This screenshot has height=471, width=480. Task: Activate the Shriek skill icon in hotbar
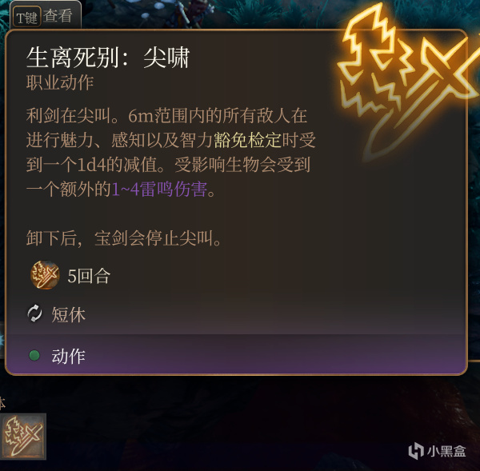[23, 436]
